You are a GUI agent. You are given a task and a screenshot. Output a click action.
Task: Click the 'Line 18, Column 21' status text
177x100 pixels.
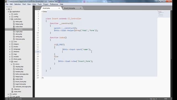coord(15,99)
